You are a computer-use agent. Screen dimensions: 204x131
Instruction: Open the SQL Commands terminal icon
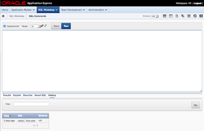[171, 16]
